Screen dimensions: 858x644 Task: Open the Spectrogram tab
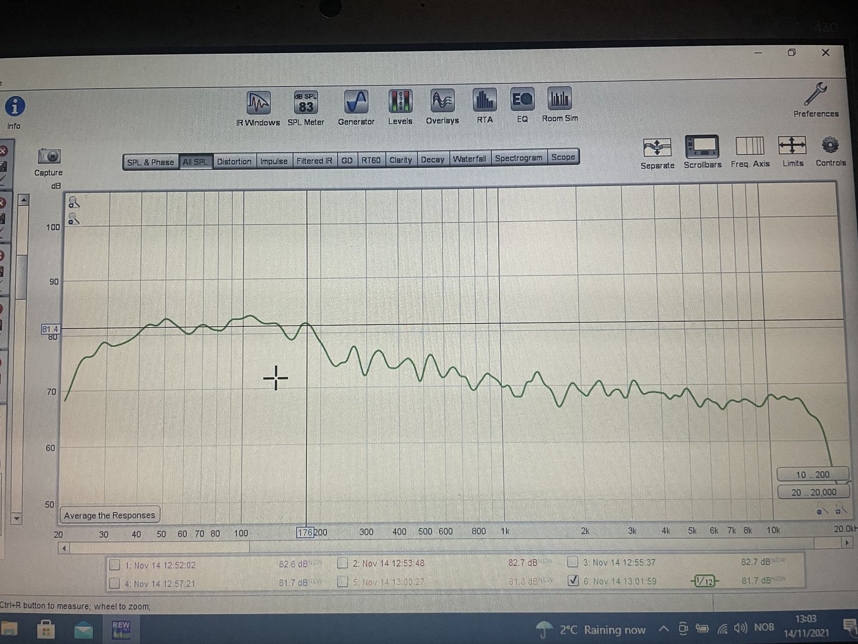pyautogui.click(x=518, y=158)
